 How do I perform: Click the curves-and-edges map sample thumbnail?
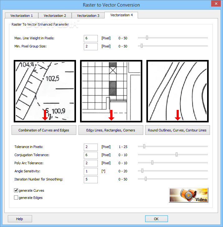(x=45, y=91)
